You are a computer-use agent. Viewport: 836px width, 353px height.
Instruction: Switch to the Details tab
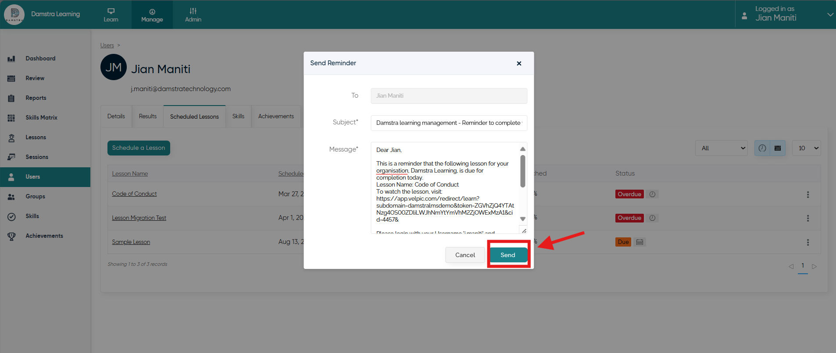click(116, 116)
